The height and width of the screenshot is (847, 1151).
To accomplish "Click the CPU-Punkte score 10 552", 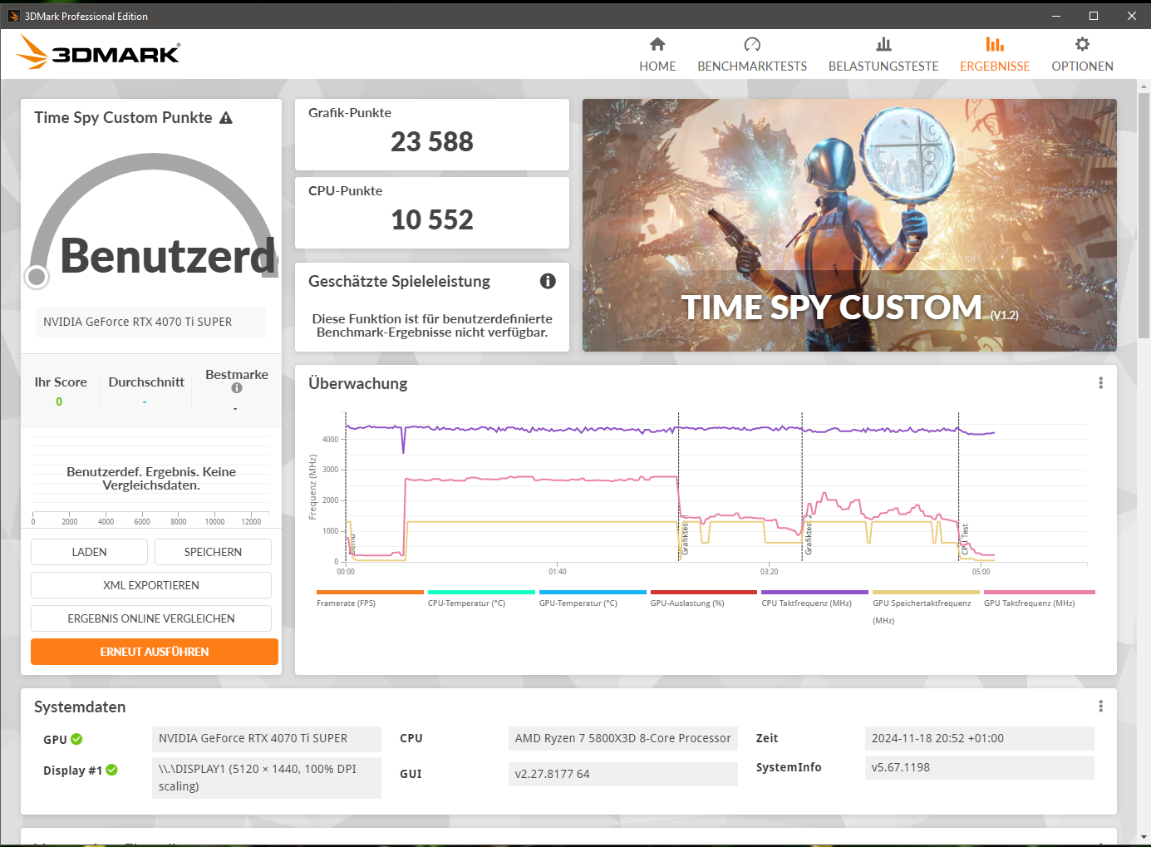I will tap(432, 220).
